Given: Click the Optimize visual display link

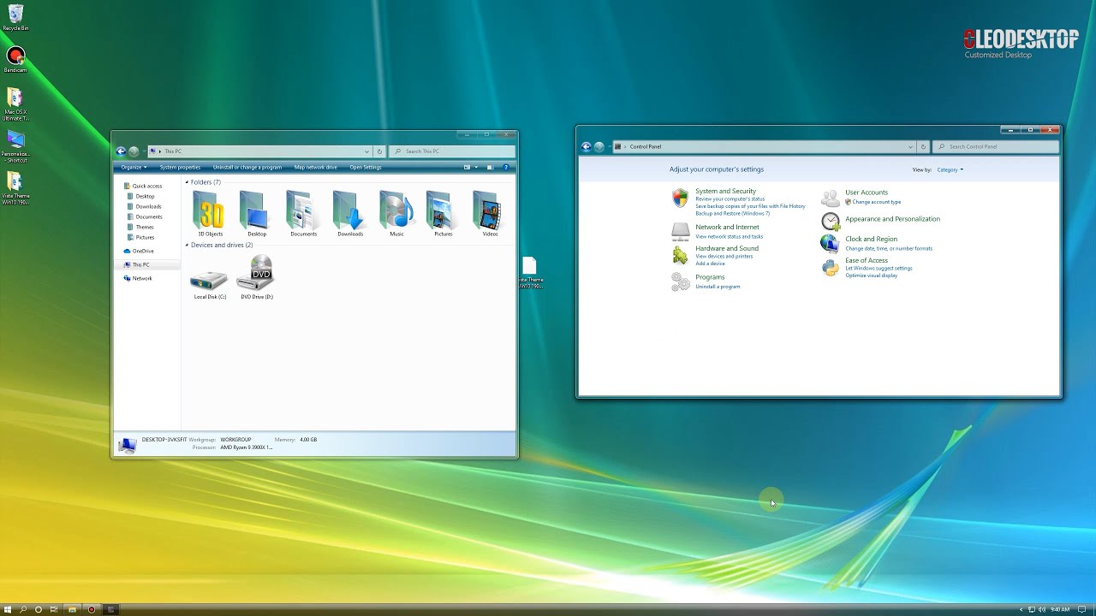Looking at the screenshot, I should click(872, 275).
